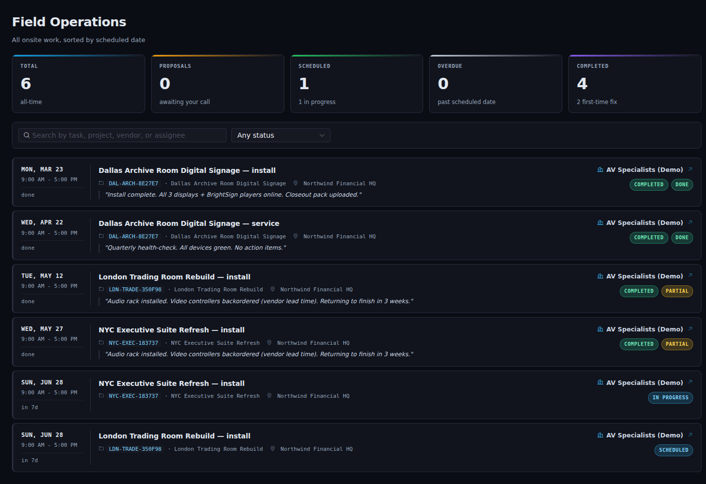This screenshot has height=484, width=706.
Task: Open external link arrow on In Progress row
Action: point(690,382)
